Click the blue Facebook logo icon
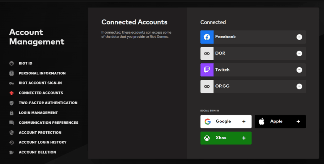This screenshot has width=324, height=164. click(207, 37)
